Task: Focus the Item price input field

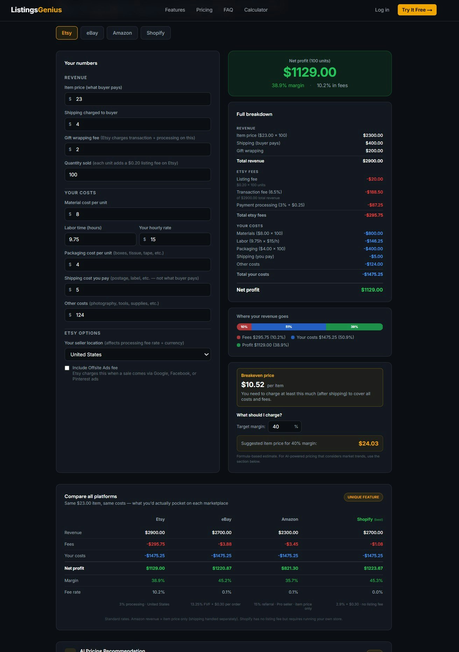Action: [x=137, y=99]
